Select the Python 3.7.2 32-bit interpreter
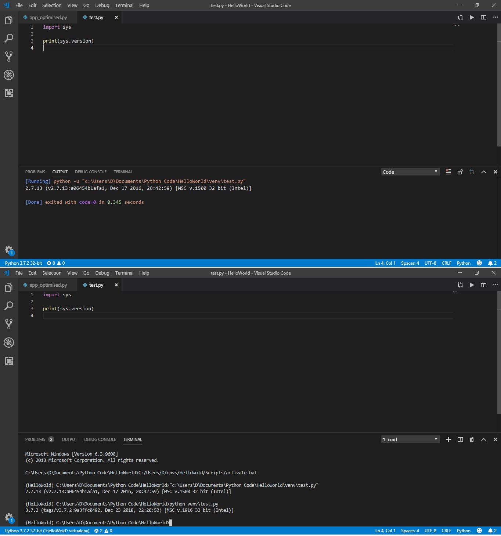This screenshot has width=501, height=536. 23,263
